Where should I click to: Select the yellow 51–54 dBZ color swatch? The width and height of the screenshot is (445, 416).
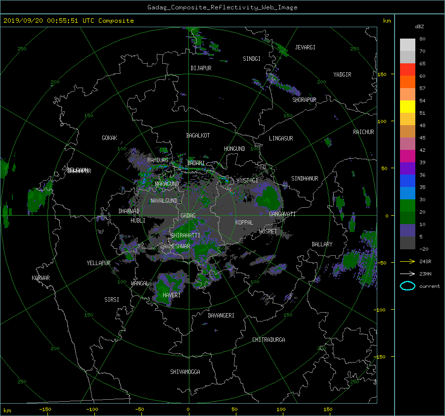[x=407, y=107]
